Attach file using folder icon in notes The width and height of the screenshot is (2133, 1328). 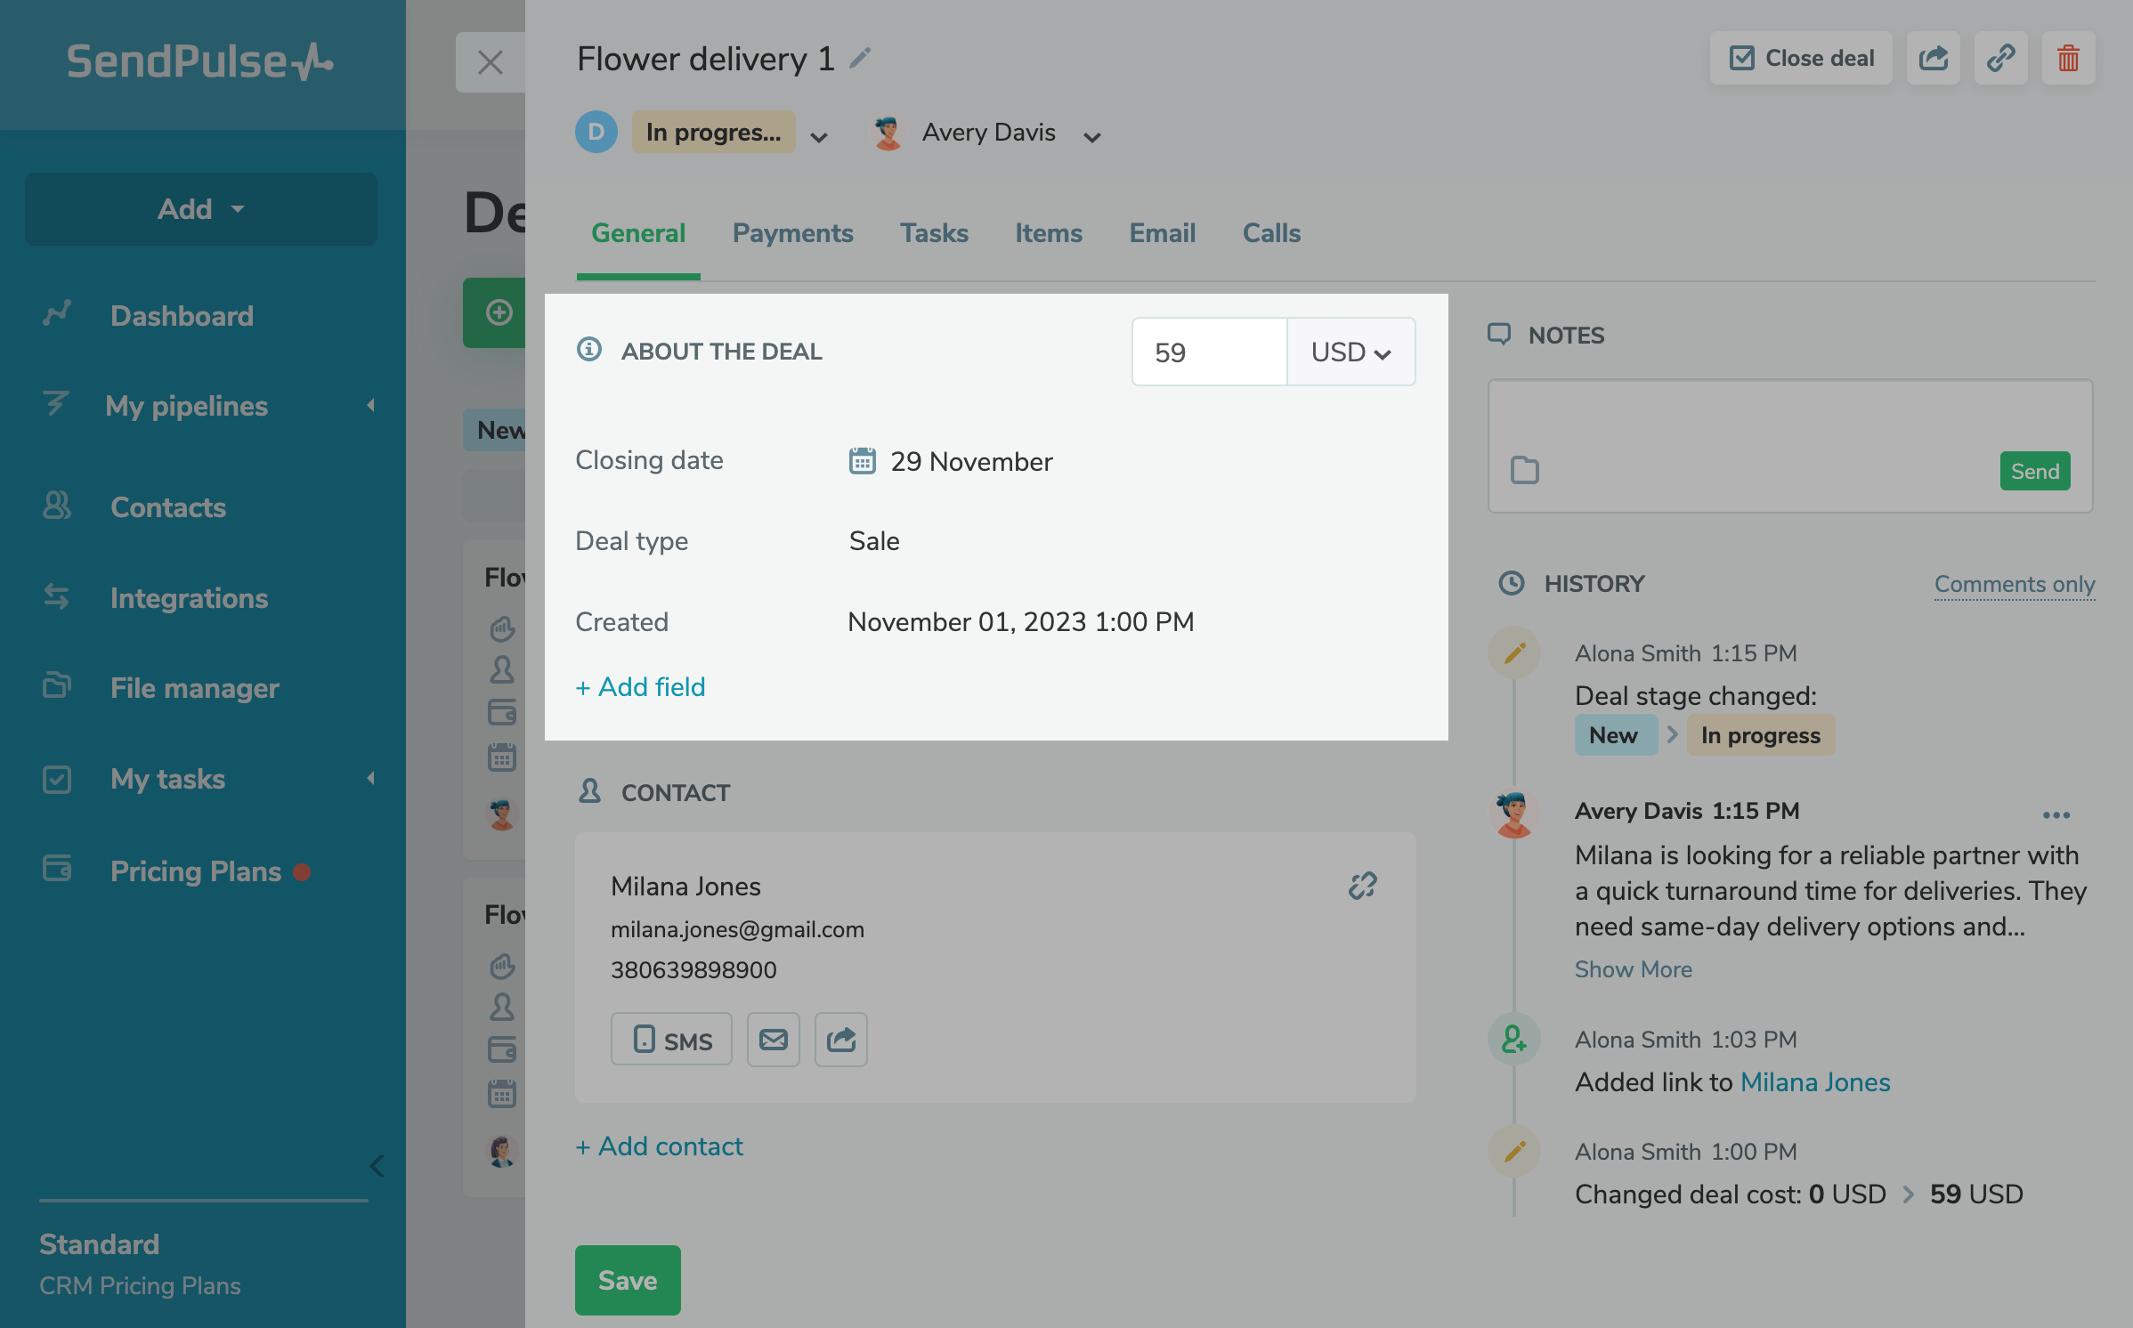(x=1524, y=470)
